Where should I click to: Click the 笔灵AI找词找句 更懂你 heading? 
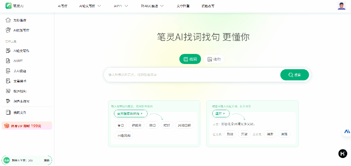point(203,37)
